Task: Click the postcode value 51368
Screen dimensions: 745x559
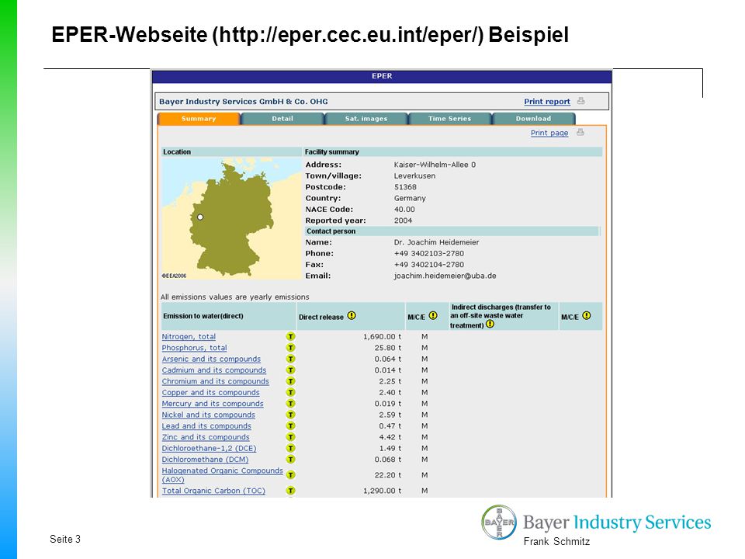Action: (405, 187)
